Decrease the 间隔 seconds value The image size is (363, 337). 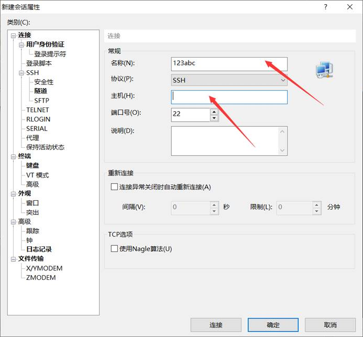pos(214,211)
